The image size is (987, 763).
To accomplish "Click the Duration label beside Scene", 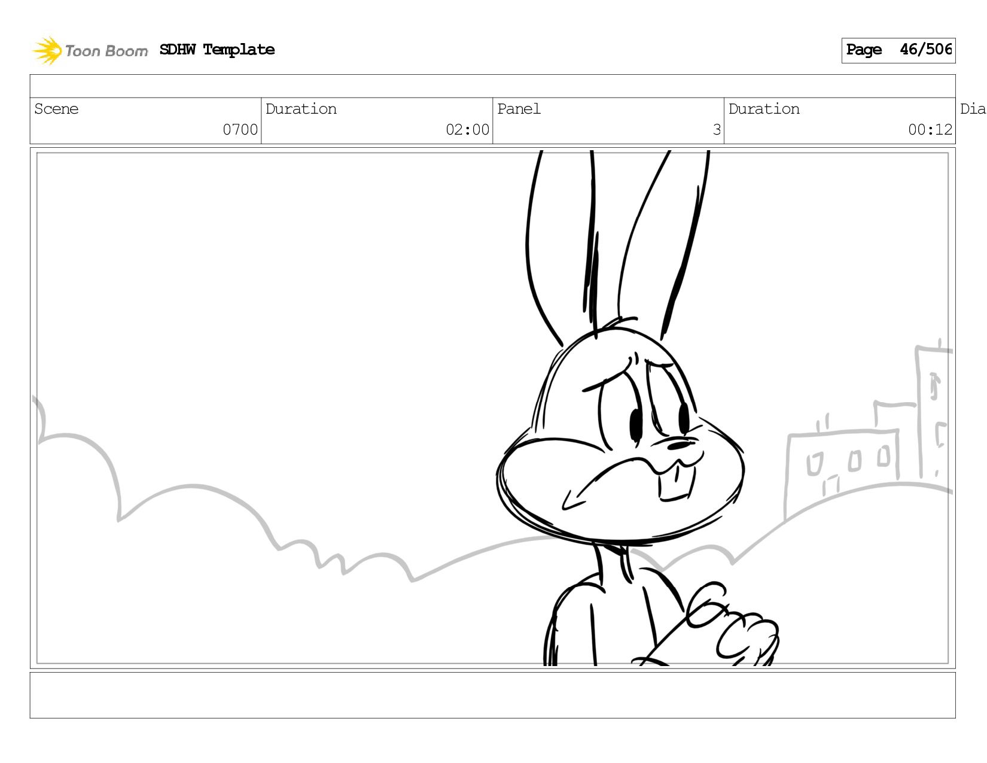I will pos(301,109).
